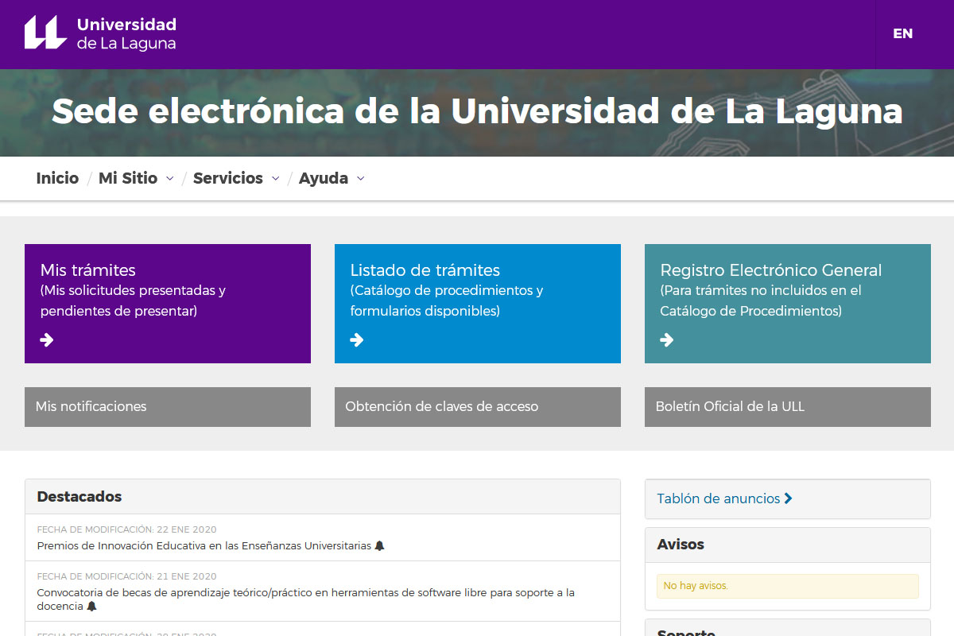Open Mis notificaciones button
Screen dimensions: 954x636
[x=167, y=406]
